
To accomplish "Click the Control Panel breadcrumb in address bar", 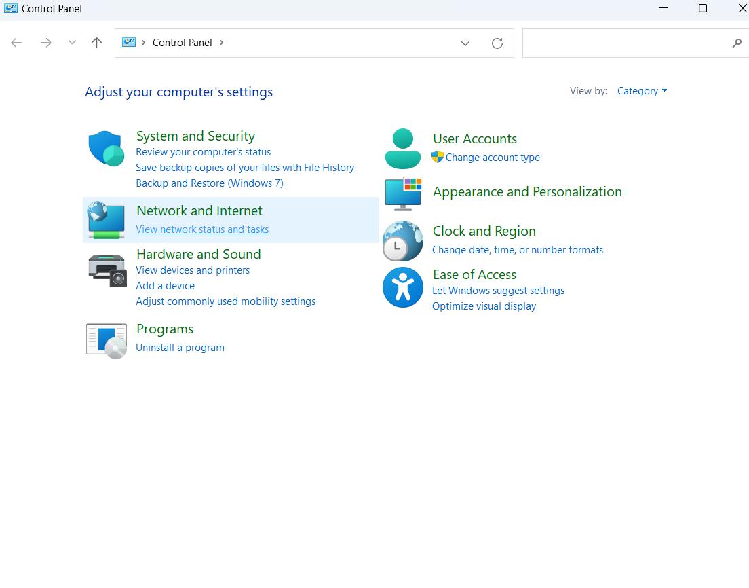I will (182, 43).
